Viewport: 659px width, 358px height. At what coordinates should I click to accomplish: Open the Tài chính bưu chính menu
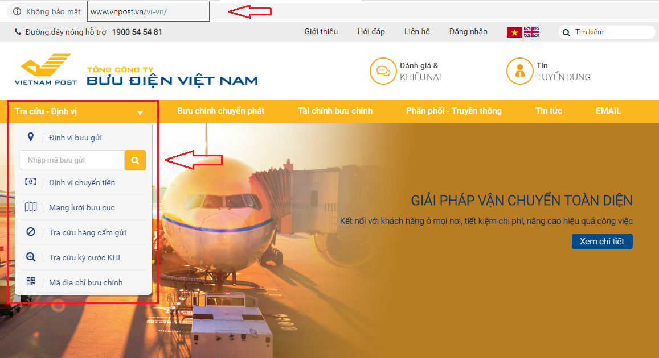point(335,111)
